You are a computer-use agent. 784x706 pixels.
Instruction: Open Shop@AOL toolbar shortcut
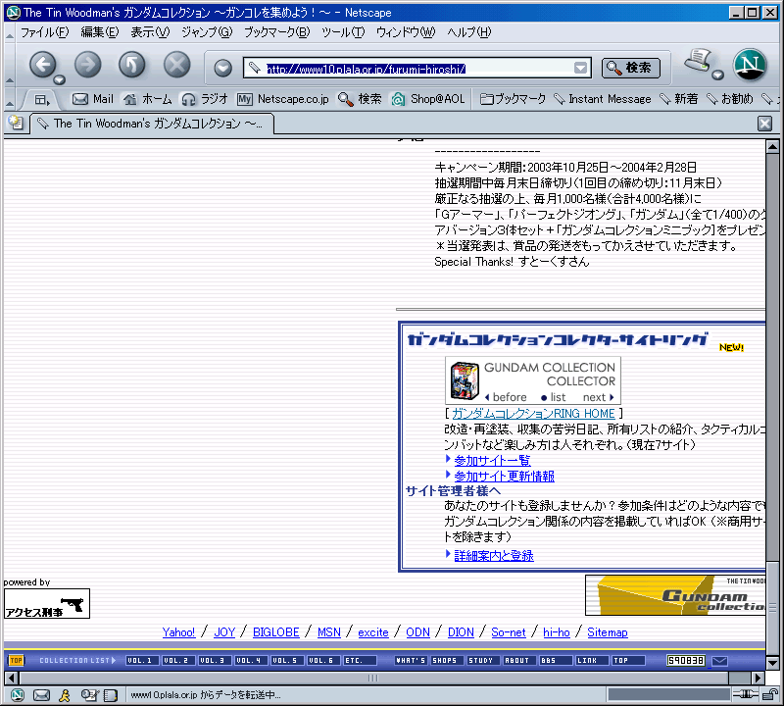pos(428,99)
